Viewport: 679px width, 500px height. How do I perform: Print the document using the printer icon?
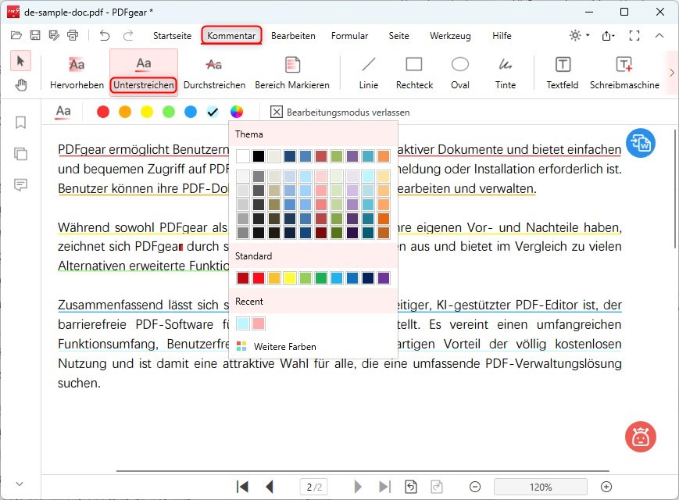(x=73, y=35)
